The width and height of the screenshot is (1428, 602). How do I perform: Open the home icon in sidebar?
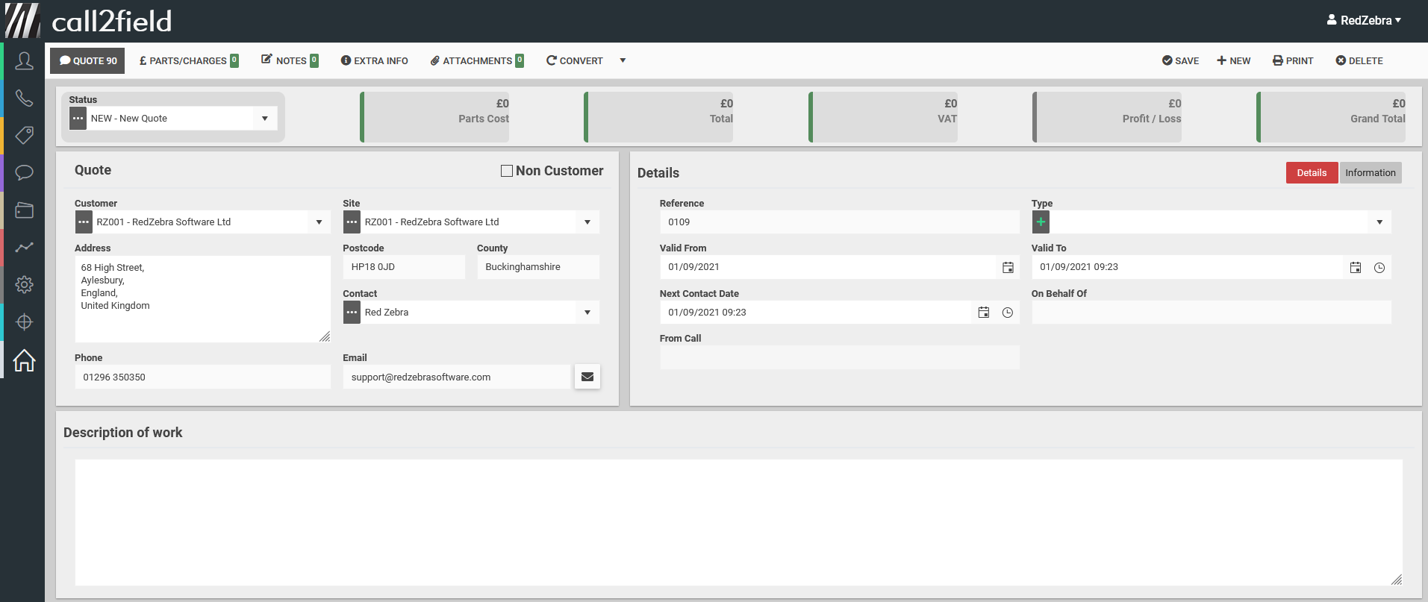(x=24, y=360)
